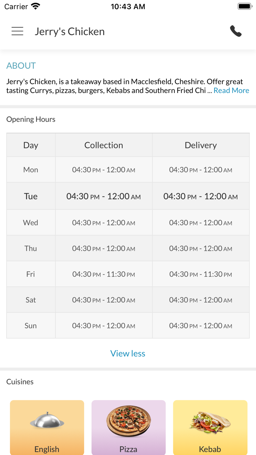Select Friday's collection hours cell

103,274
